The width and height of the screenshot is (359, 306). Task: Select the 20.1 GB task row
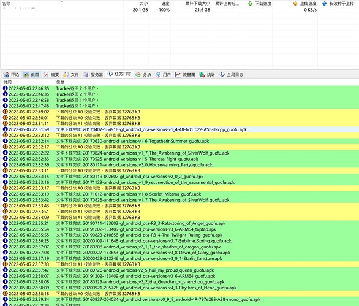pyautogui.click(x=179, y=10)
